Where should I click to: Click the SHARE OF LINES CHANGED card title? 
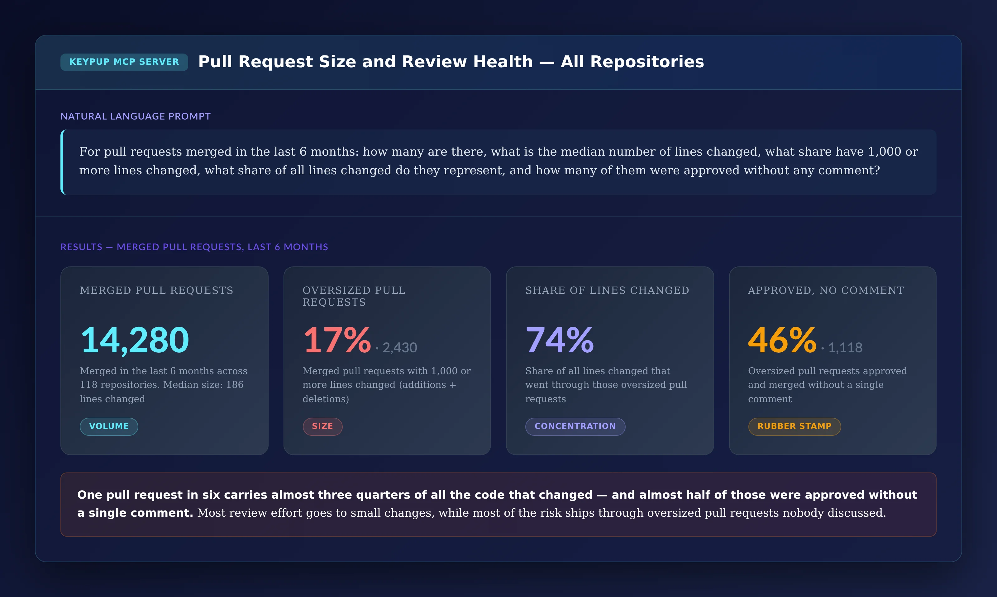(x=607, y=290)
